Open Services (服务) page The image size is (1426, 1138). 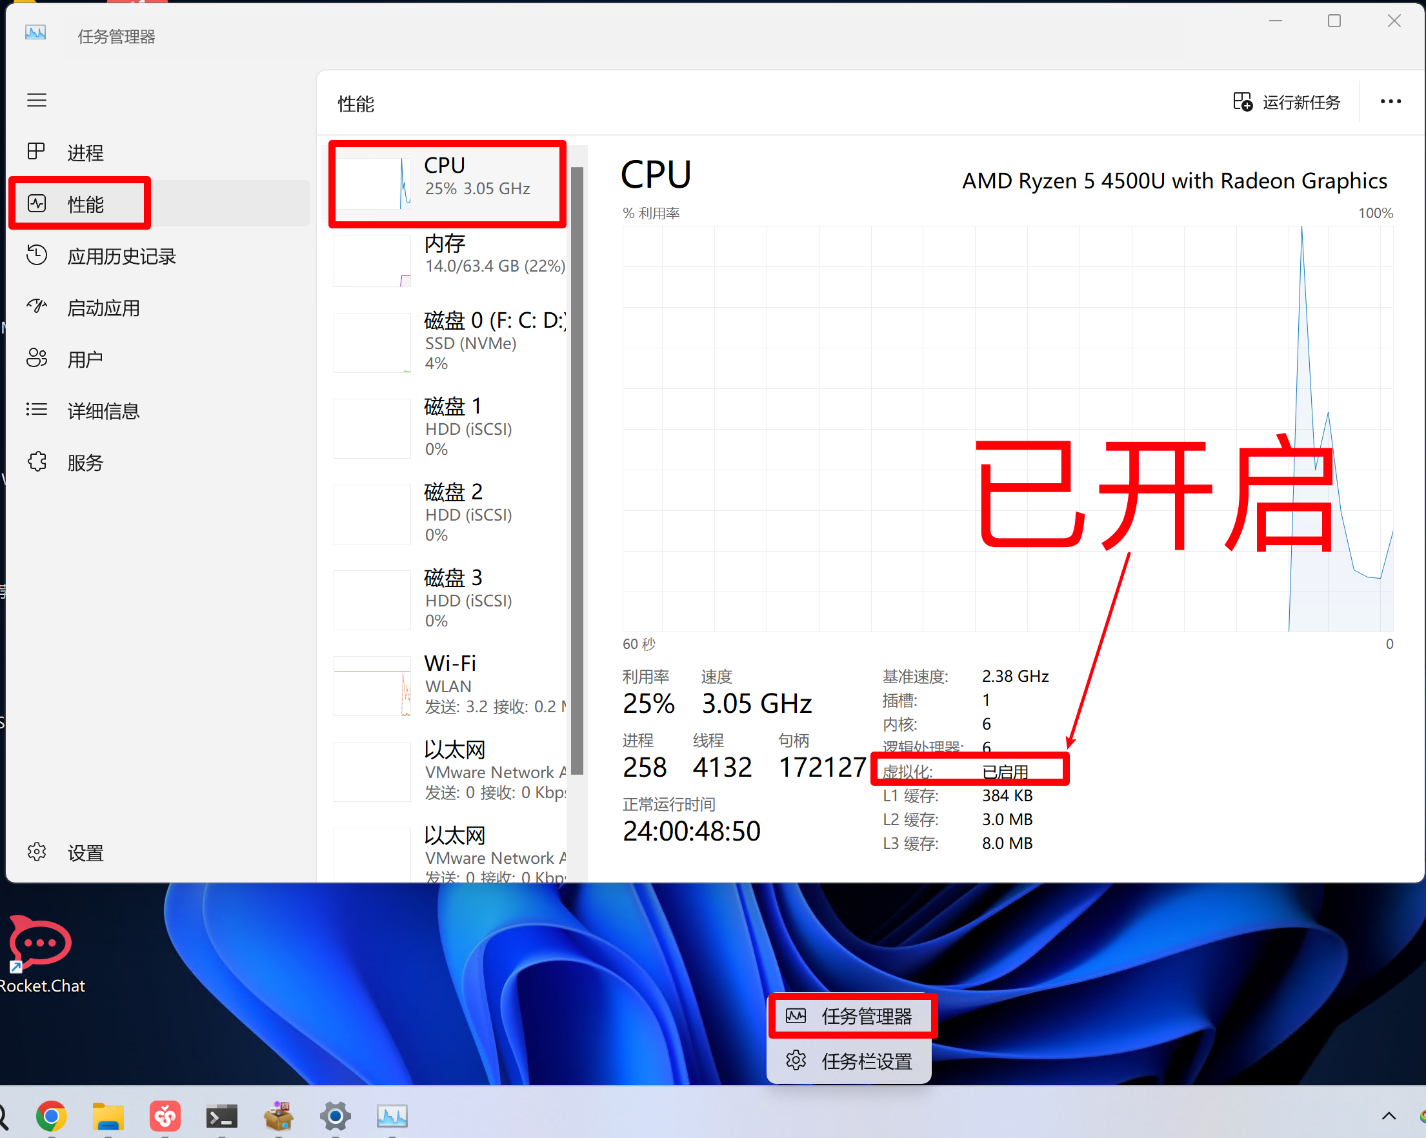pyautogui.click(x=85, y=463)
